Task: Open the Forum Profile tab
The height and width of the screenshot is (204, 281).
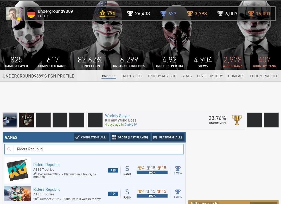Action: point(264,76)
